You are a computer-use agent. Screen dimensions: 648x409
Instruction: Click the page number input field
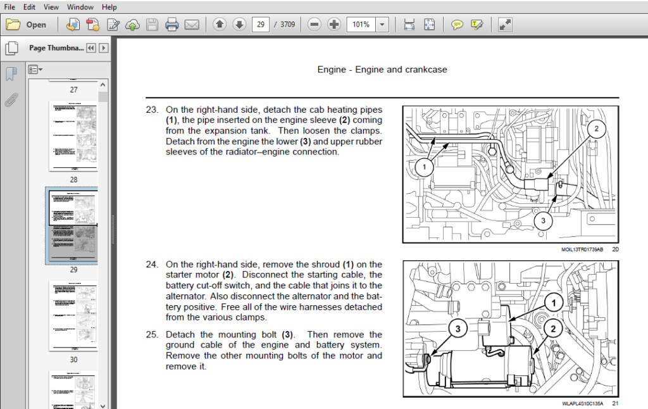260,25
